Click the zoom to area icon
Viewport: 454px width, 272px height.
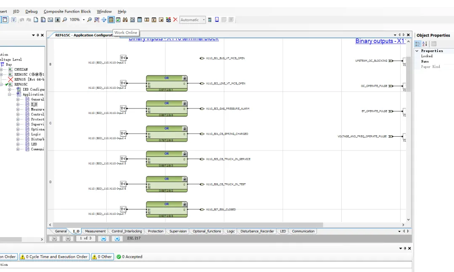coord(97,20)
